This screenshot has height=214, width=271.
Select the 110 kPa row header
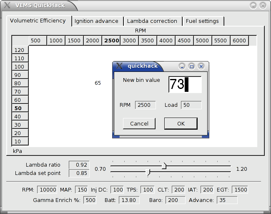(x=20, y=58)
